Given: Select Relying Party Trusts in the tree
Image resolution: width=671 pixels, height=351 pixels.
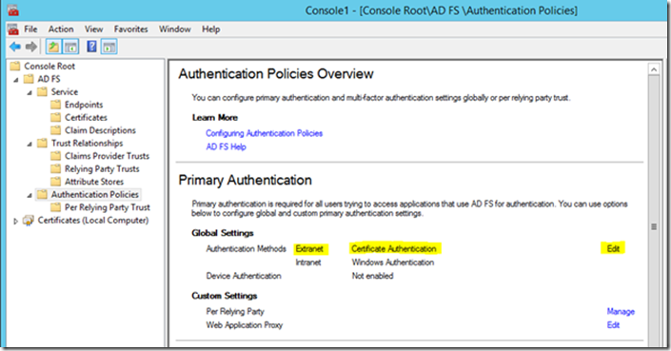Looking at the screenshot, I should click(102, 169).
